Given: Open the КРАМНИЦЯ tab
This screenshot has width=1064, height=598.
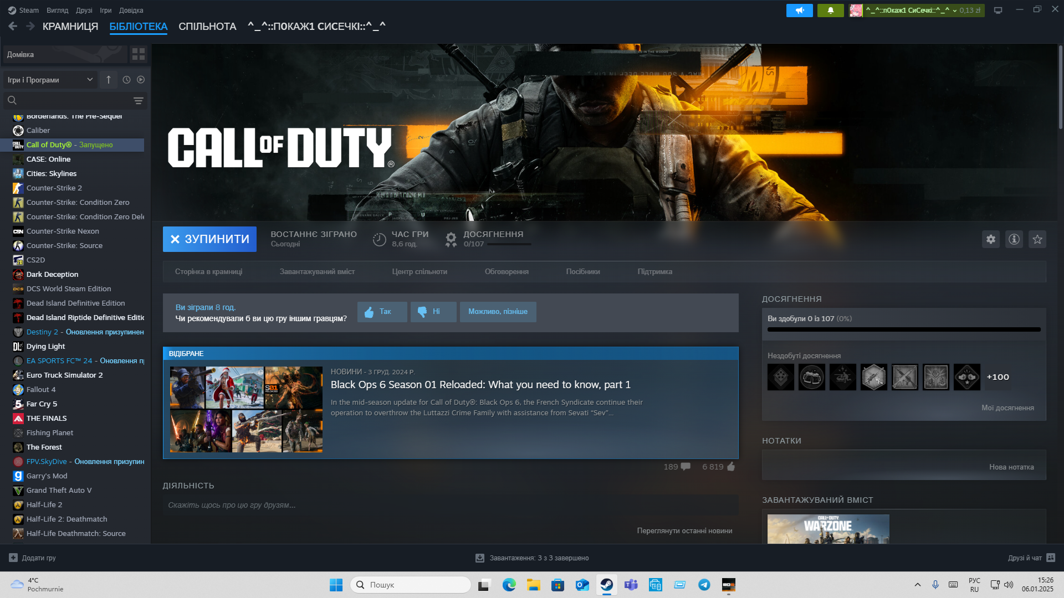Looking at the screenshot, I should 70,27.
